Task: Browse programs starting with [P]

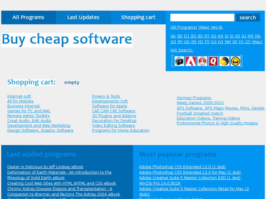Action: (180, 42)
